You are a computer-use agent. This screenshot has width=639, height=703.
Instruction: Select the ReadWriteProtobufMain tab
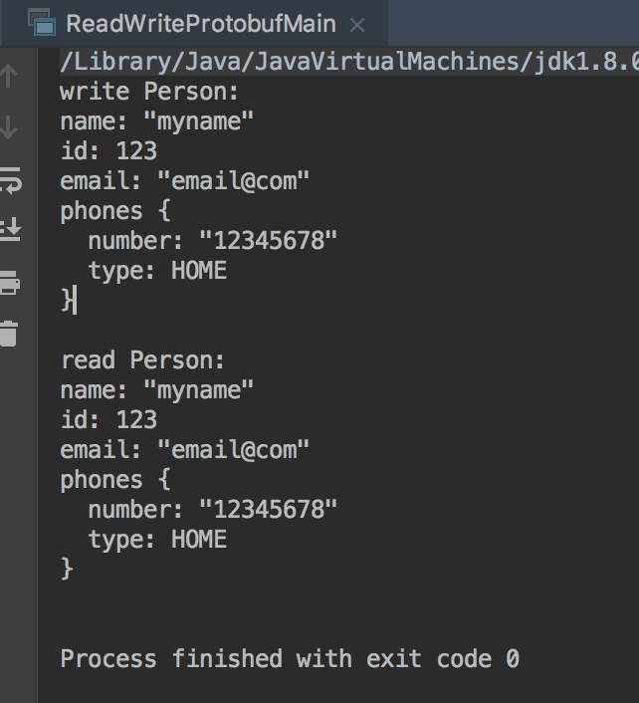200,23
